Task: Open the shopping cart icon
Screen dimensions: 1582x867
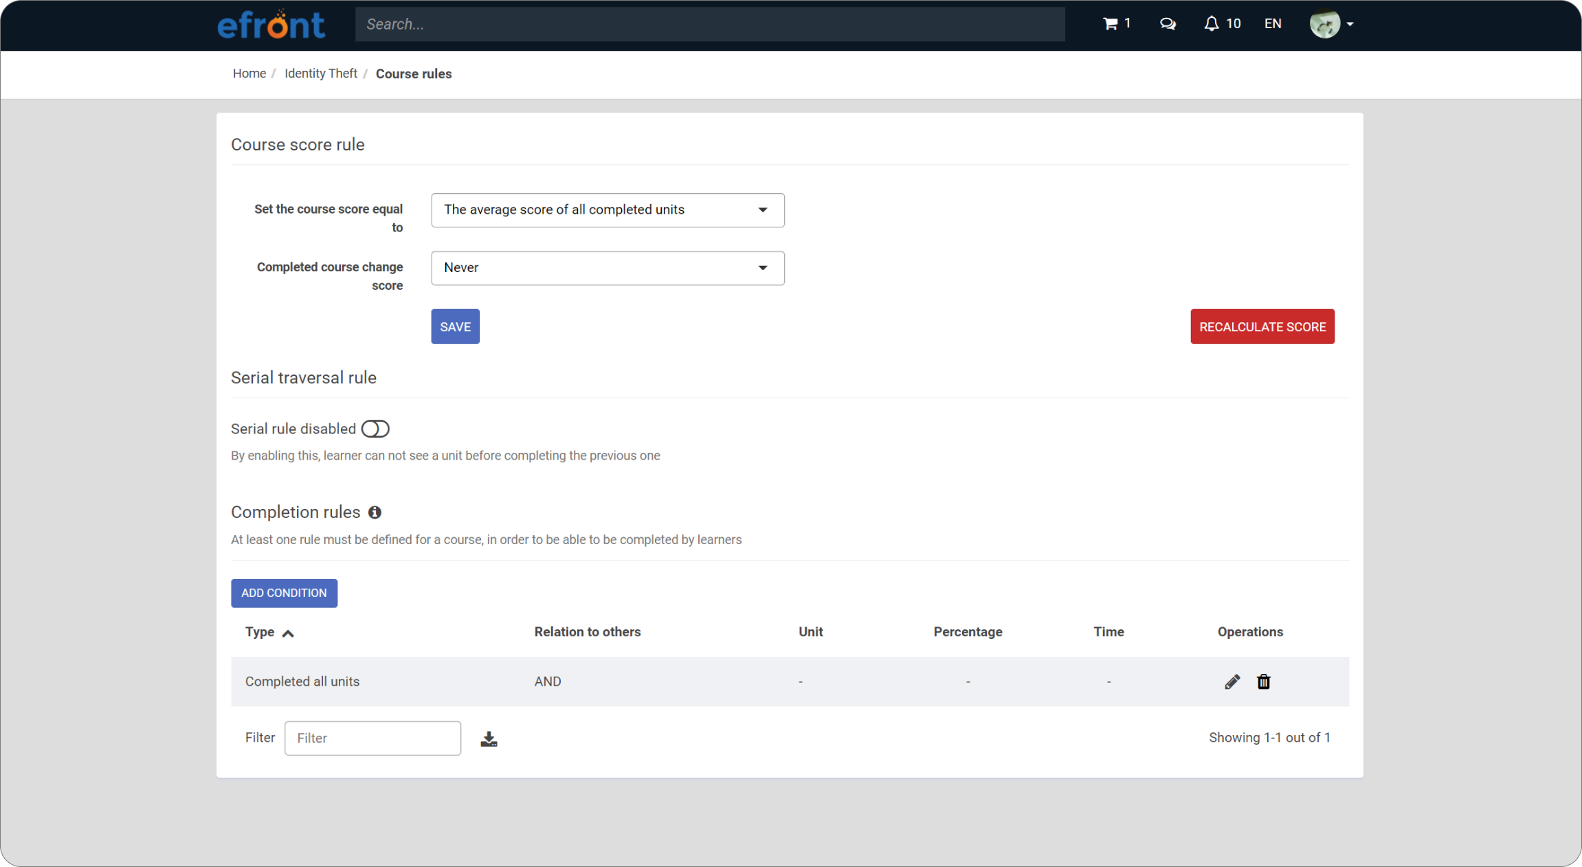Action: click(1110, 24)
